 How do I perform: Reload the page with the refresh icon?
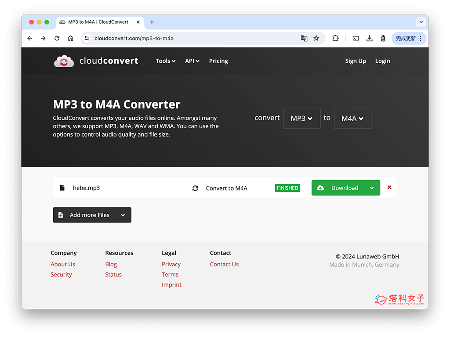57,39
